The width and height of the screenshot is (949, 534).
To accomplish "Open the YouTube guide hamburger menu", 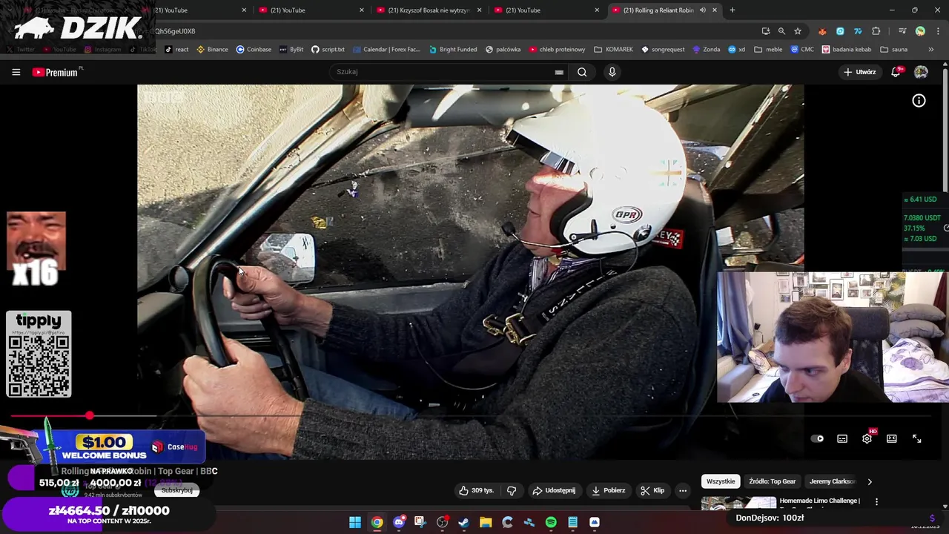I will point(16,72).
